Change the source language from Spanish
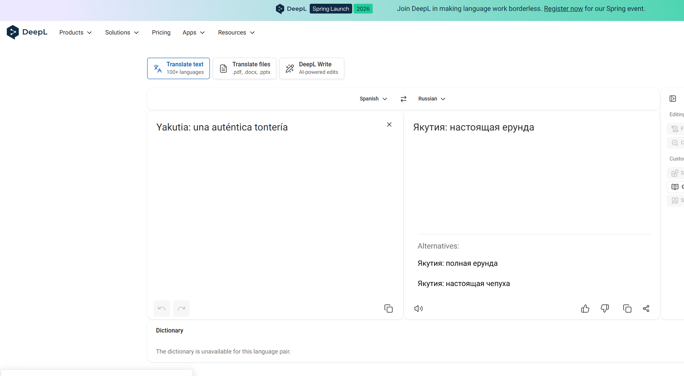 coord(373,99)
